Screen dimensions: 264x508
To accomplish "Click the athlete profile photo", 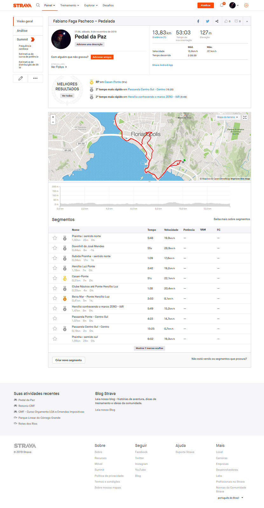I will [x=61, y=39].
